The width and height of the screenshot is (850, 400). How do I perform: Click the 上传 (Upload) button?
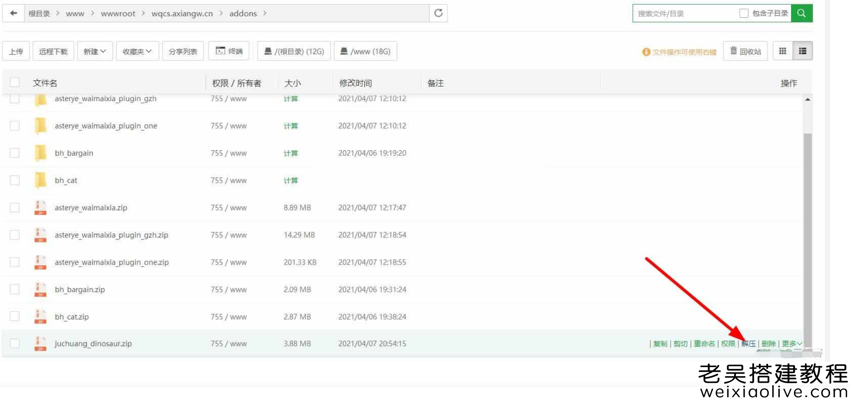[x=16, y=51]
